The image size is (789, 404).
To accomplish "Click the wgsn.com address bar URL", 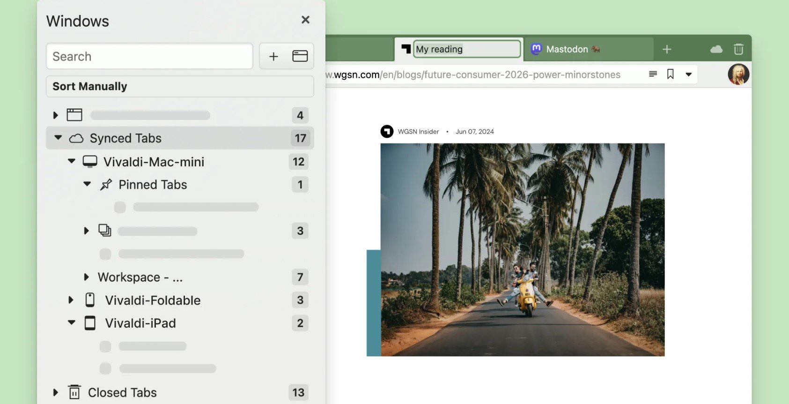I will point(472,75).
